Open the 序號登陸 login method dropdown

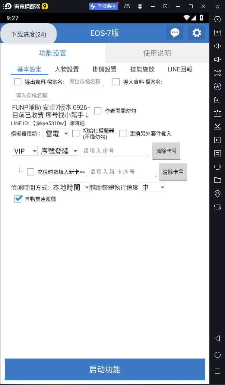point(58,151)
